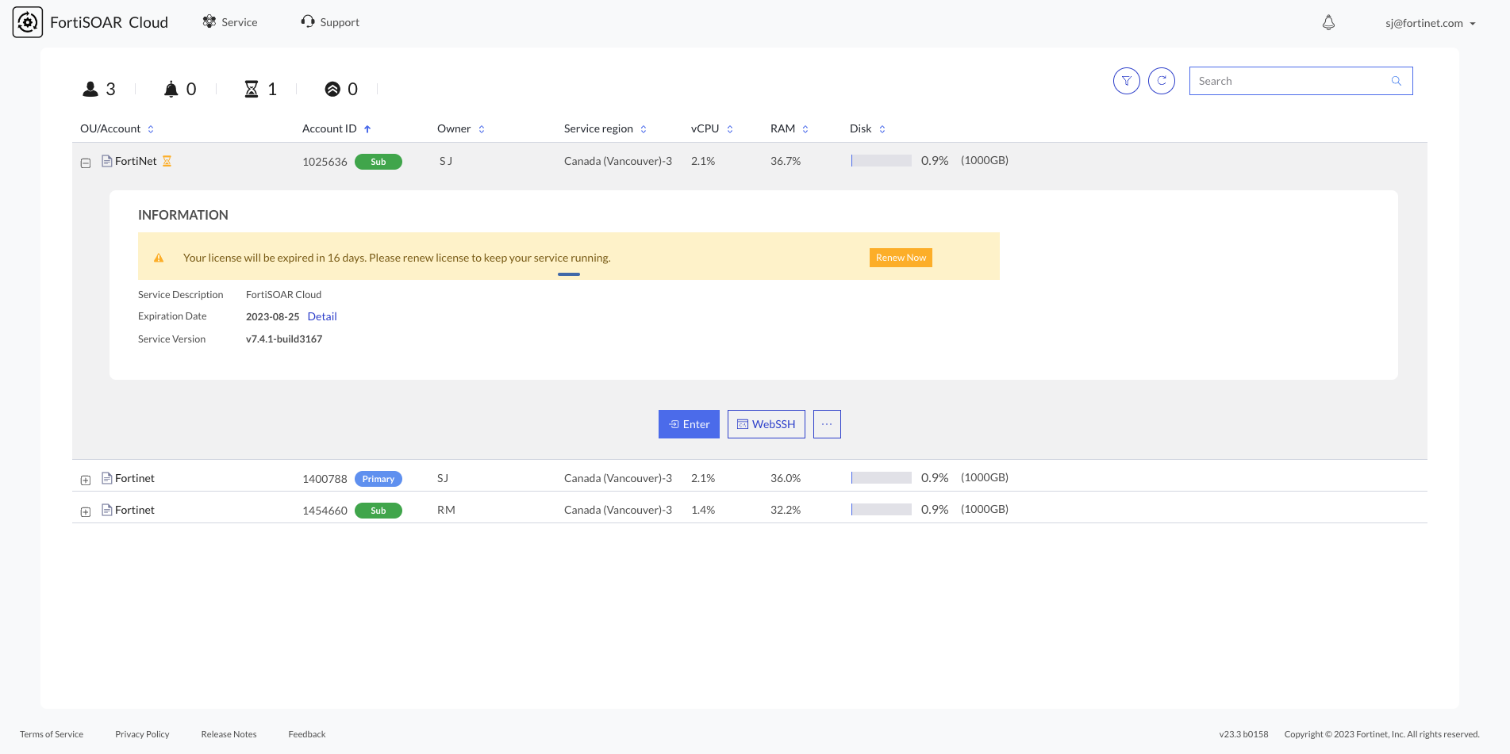Click the Disk usage bar for FortiNet 1025636
The image size is (1510, 754).
[881, 159]
